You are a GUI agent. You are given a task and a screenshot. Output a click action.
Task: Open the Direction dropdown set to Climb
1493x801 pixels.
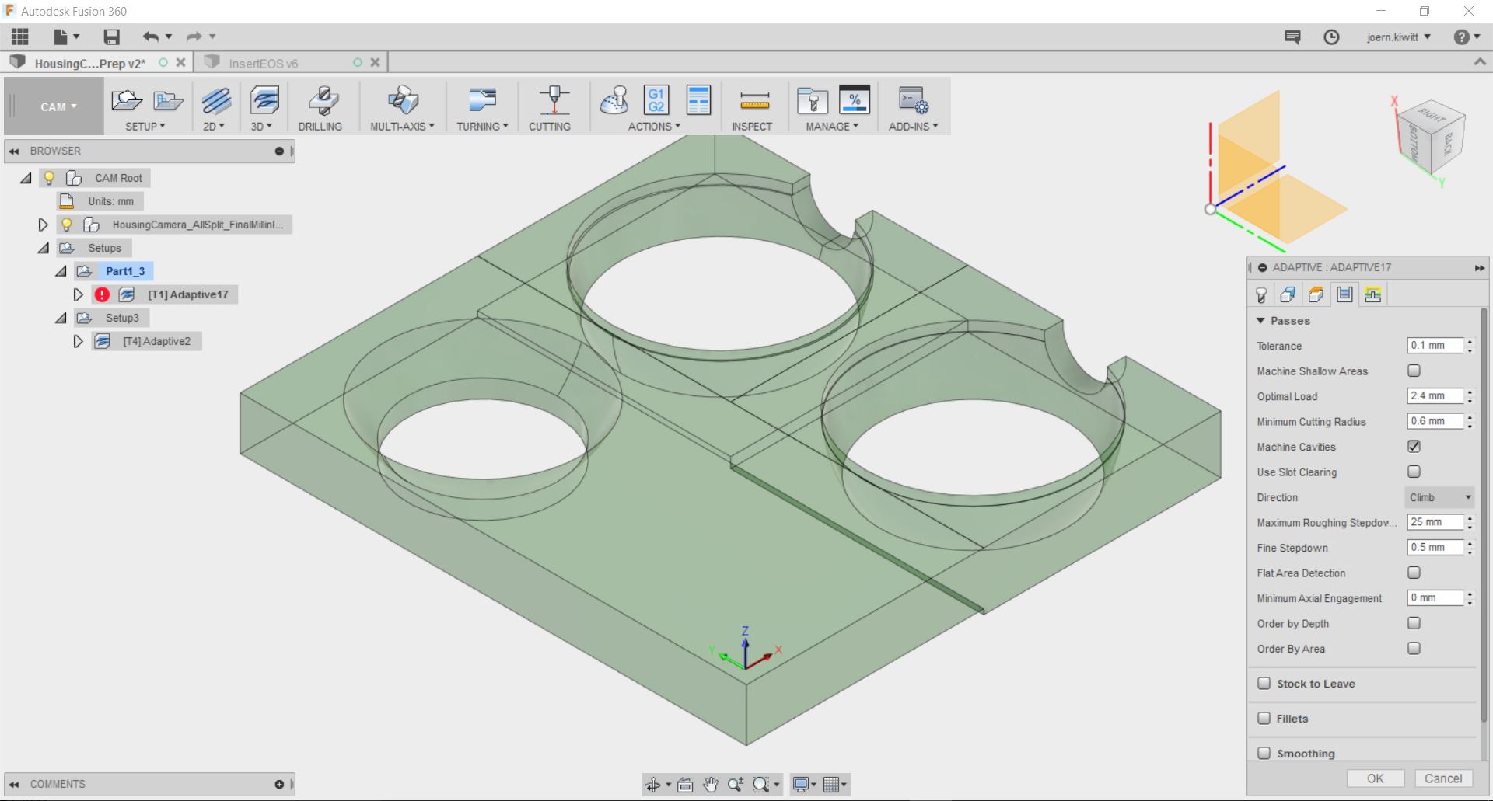click(x=1440, y=497)
